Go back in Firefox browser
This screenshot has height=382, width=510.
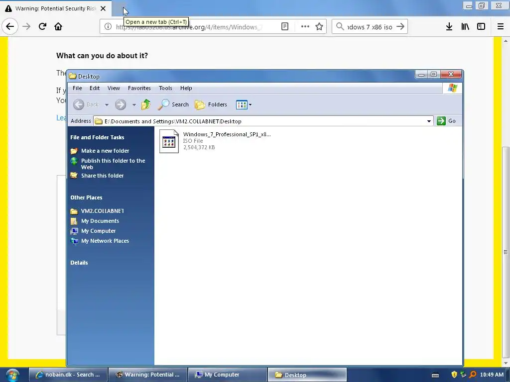pos(10,27)
